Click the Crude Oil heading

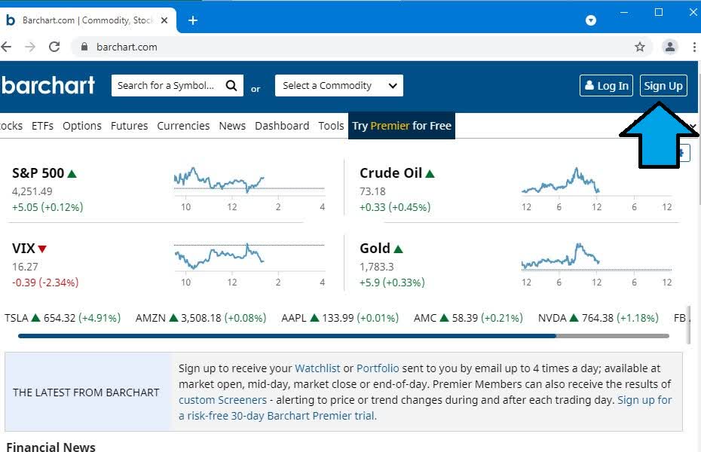(x=390, y=173)
